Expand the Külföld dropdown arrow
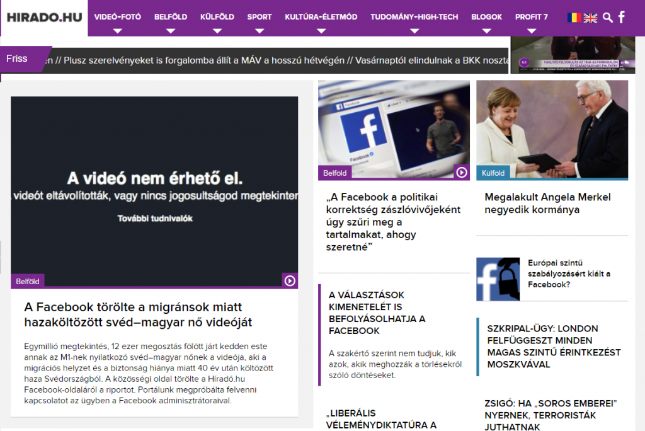This screenshot has height=431, width=645. [217, 30]
